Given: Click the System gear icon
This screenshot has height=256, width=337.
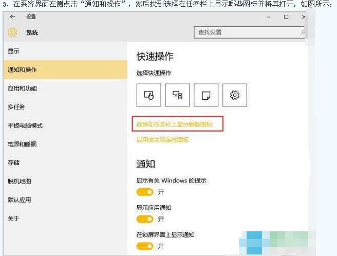Looking at the screenshot, I should (x=12, y=32).
